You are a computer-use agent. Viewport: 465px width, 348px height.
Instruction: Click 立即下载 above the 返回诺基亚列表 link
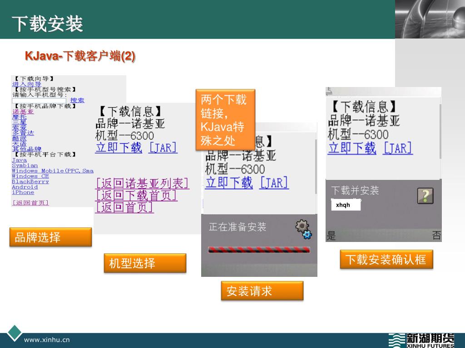tap(119, 147)
